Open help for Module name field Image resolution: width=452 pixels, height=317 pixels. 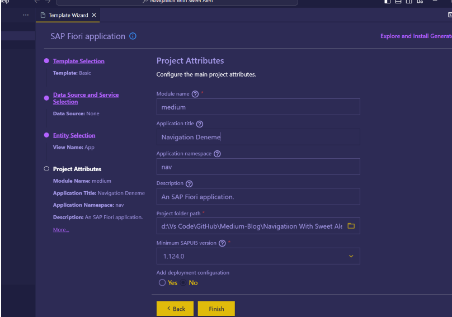(x=195, y=94)
